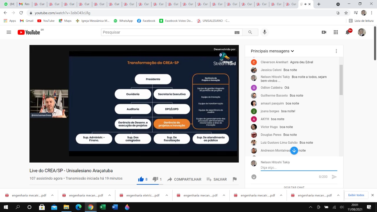This screenshot has width=377, height=212.
Task: Go back with the browser back arrow
Action: click(5, 13)
